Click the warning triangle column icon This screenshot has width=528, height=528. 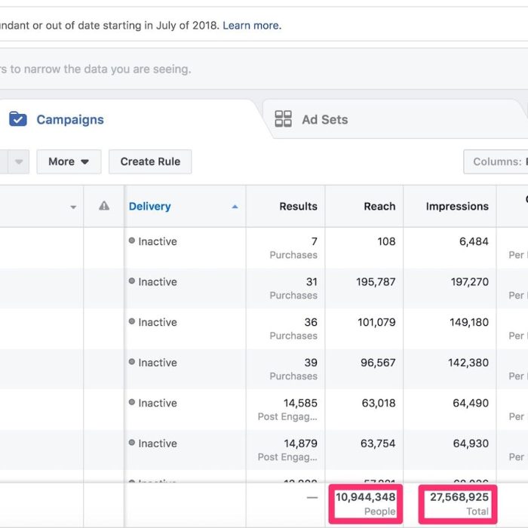[x=104, y=206]
